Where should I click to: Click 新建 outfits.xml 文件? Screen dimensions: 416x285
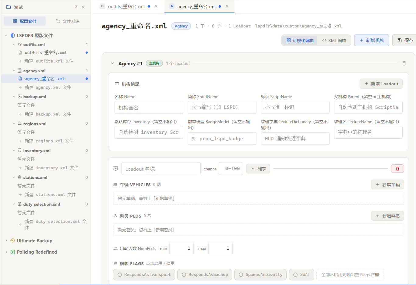coord(46,61)
